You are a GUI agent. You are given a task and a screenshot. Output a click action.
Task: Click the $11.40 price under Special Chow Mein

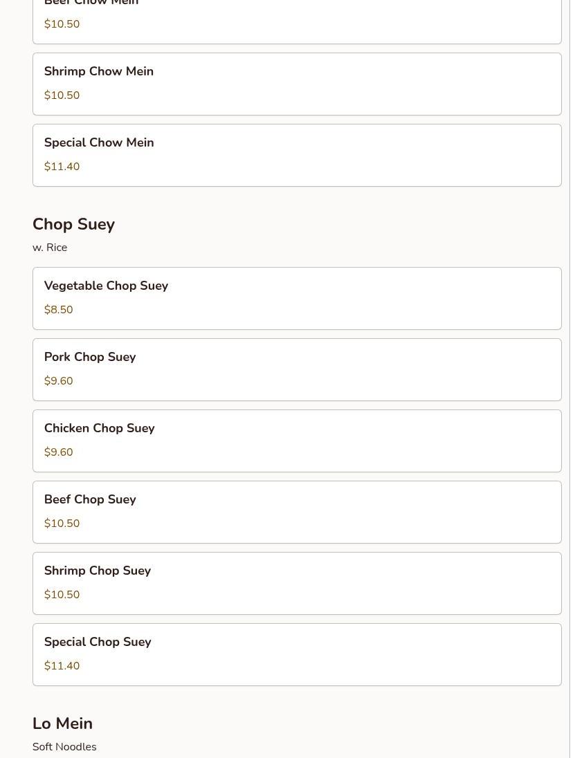click(62, 167)
